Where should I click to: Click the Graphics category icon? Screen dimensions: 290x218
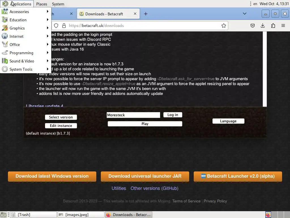5,28
